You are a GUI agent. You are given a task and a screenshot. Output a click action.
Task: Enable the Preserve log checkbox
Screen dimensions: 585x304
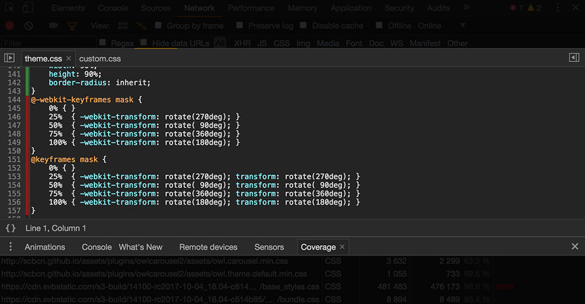[239, 25]
